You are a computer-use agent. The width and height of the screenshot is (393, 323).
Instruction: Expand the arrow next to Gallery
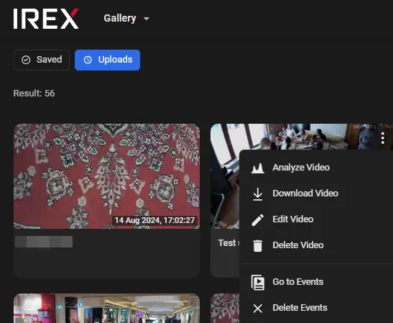tap(147, 19)
